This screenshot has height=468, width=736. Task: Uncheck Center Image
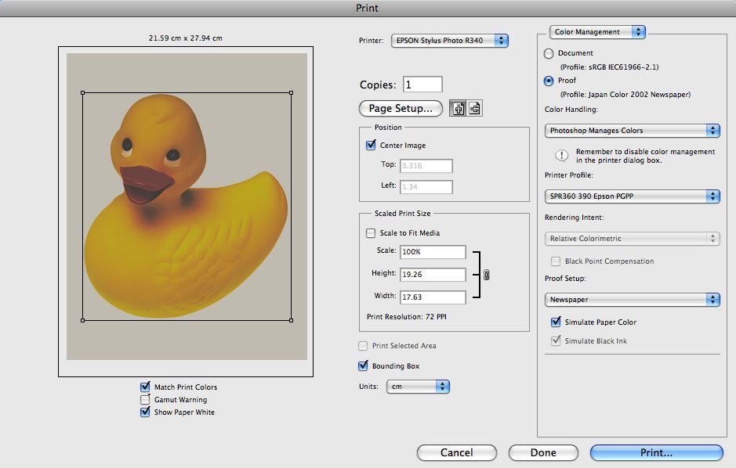click(371, 145)
